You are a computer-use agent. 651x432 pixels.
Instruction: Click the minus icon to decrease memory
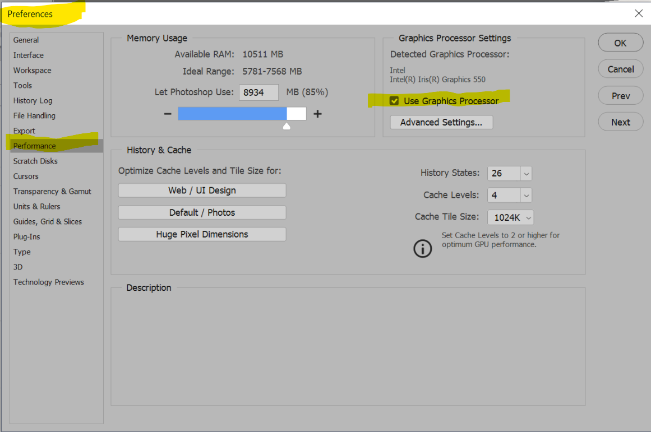168,114
